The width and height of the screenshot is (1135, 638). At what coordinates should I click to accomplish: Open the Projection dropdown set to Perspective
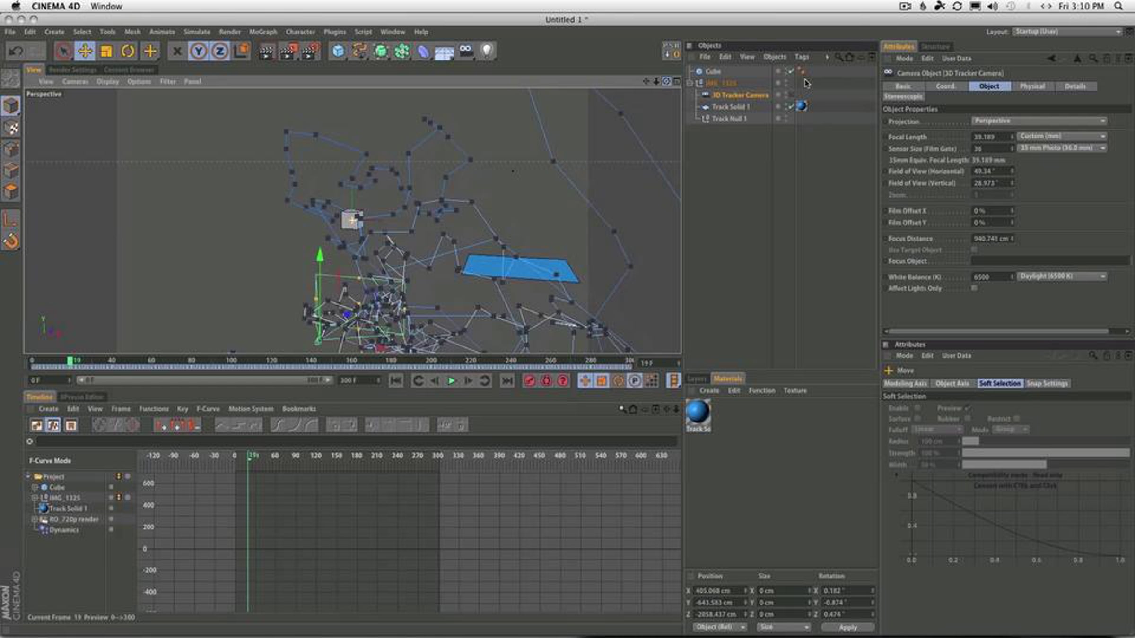1039,121
